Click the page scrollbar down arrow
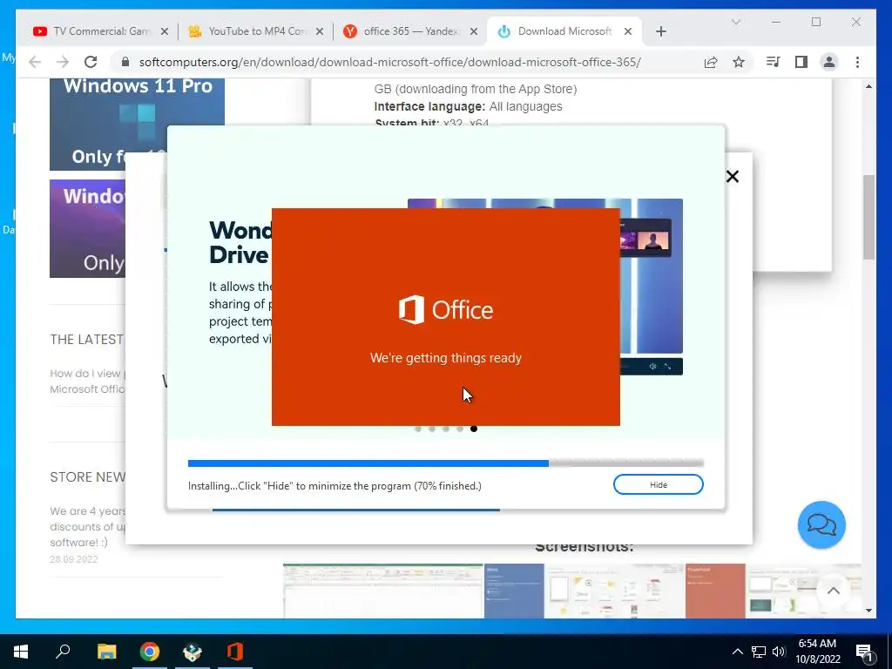Image resolution: width=892 pixels, height=669 pixels. pos(868,611)
